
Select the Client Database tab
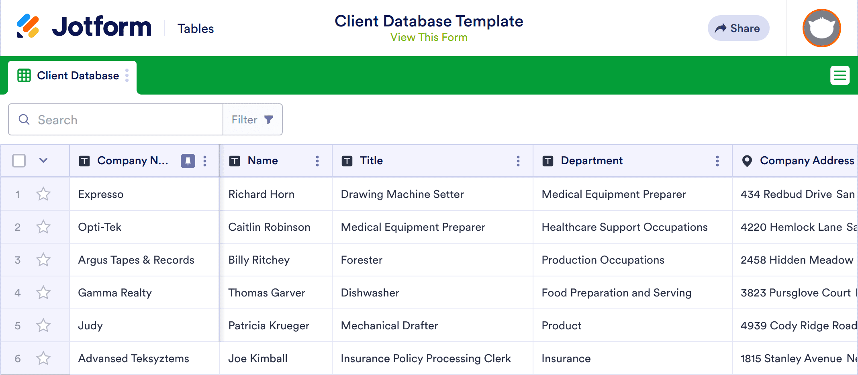click(x=68, y=76)
